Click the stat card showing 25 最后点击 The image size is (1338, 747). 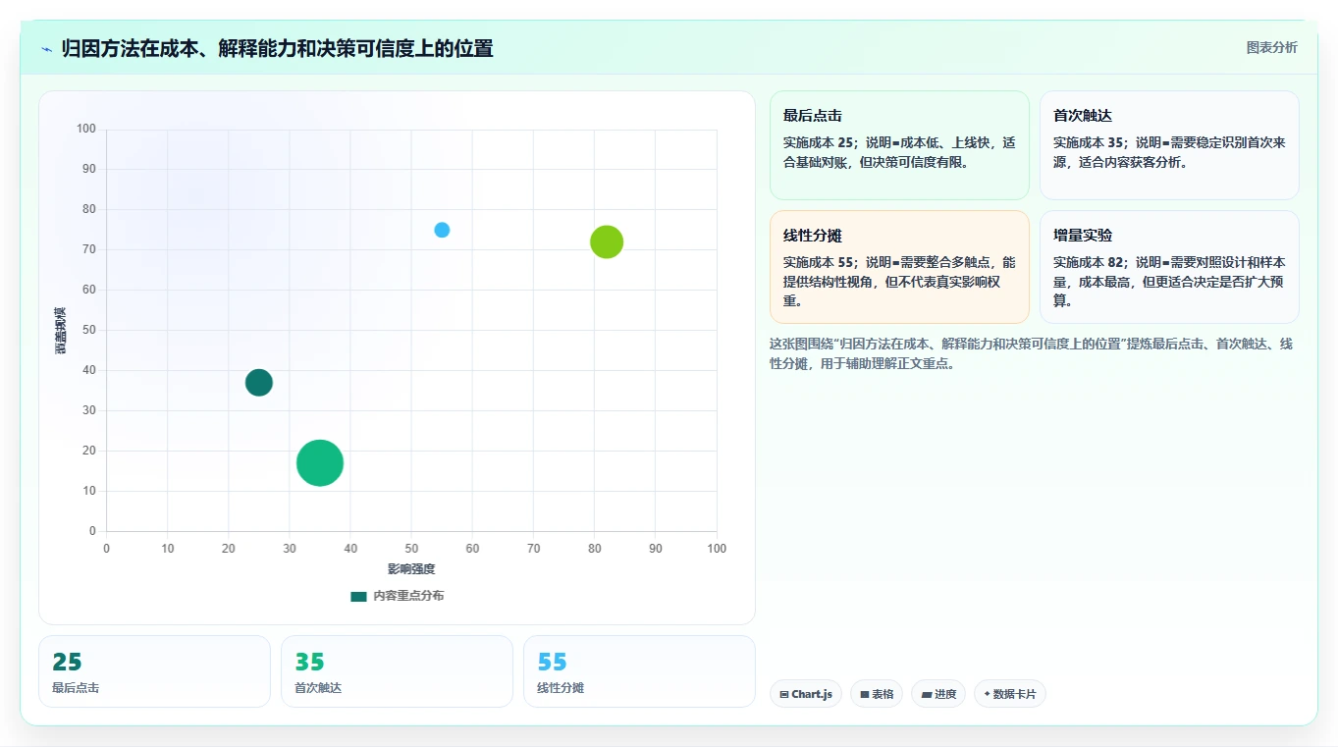(154, 671)
